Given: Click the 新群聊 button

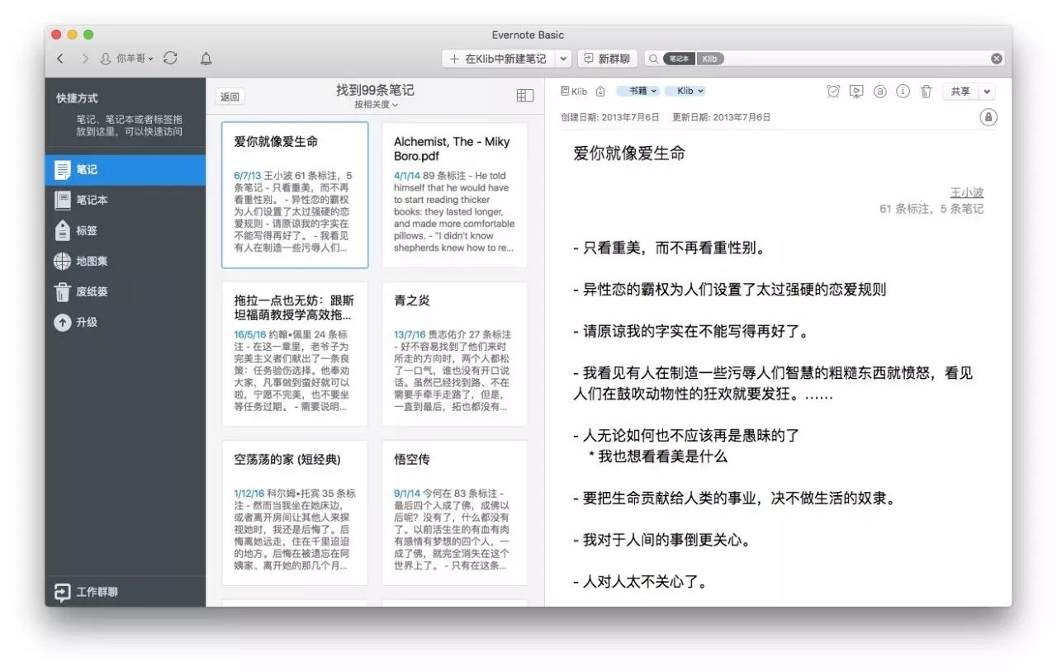Looking at the screenshot, I should pos(607,59).
